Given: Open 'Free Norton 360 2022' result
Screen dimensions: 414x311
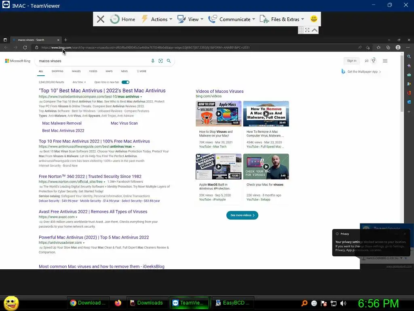Looking at the screenshot, I should [x=90, y=177].
